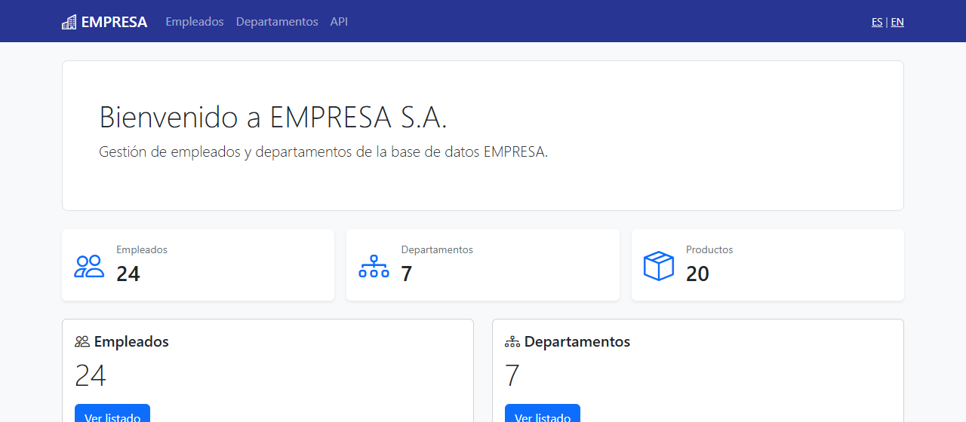Open the Departamentos navbar menu item
Viewport: 966px width, 422px height.
tap(277, 22)
